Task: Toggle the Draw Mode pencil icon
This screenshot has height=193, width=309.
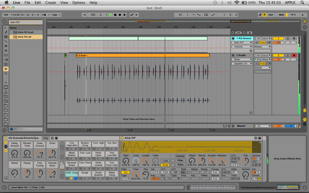Action: [x=260, y=15]
